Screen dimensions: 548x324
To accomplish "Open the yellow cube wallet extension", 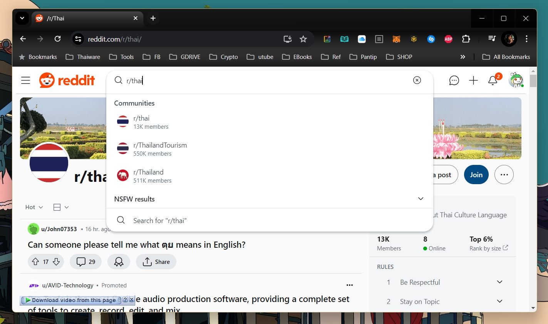I will pos(414,39).
